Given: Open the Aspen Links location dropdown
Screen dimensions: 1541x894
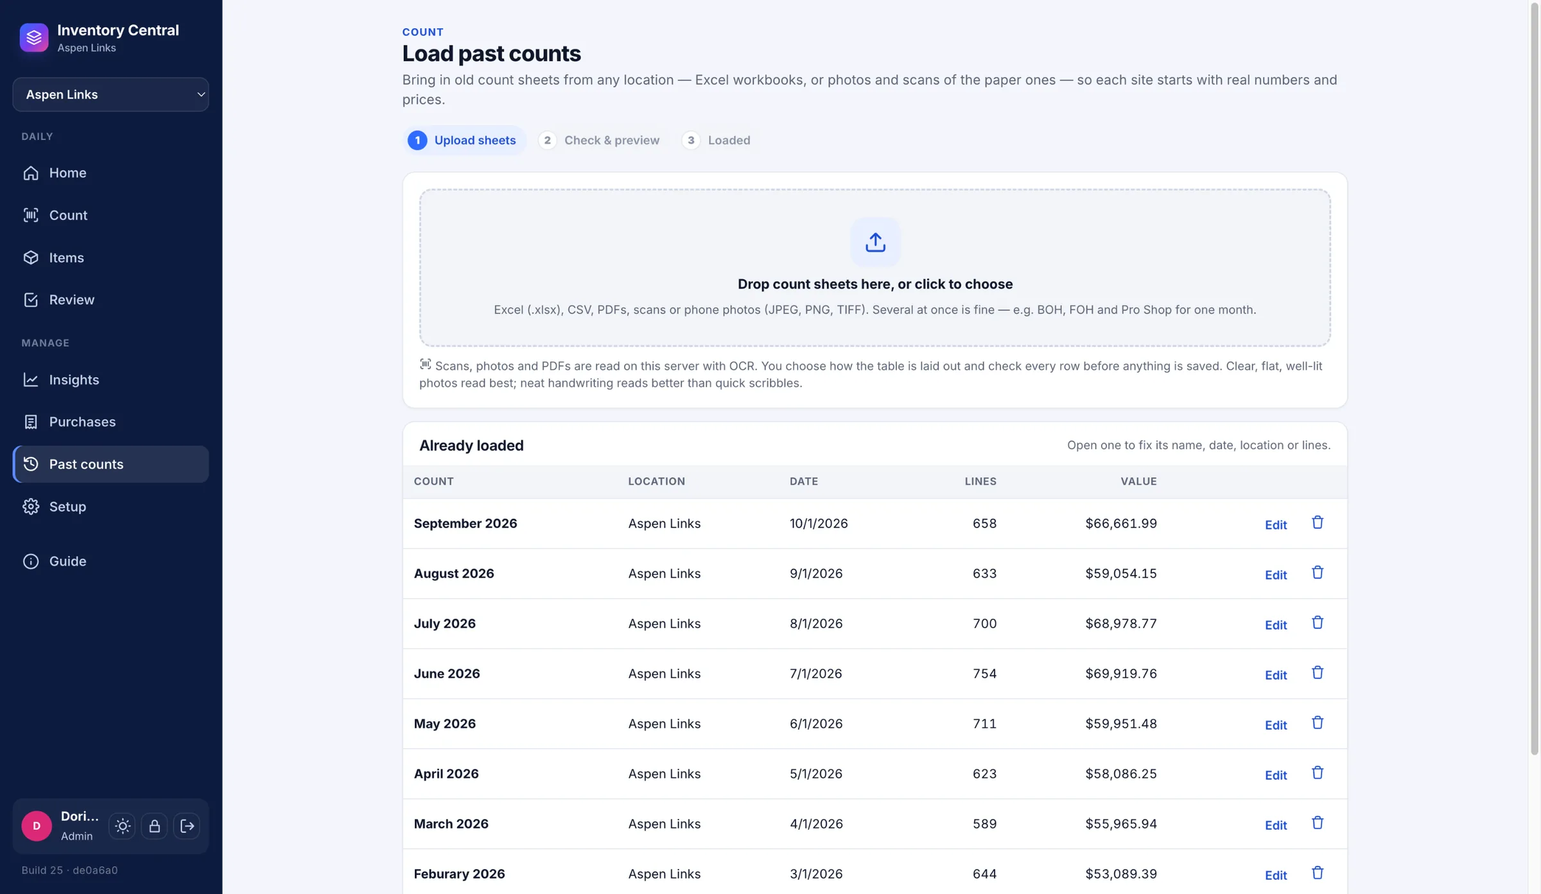Looking at the screenshot, I should tap(110, 94).
